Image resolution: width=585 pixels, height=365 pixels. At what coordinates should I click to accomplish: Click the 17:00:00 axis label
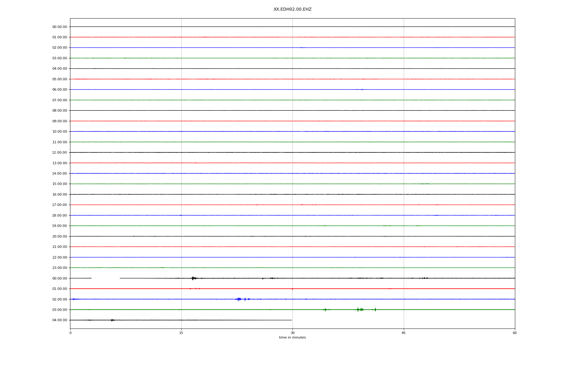tap(60, 205)
